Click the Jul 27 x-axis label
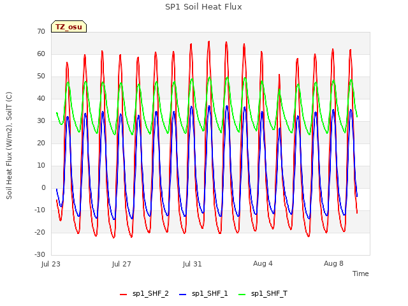This screenshot has width=408, height=306. 122,264
